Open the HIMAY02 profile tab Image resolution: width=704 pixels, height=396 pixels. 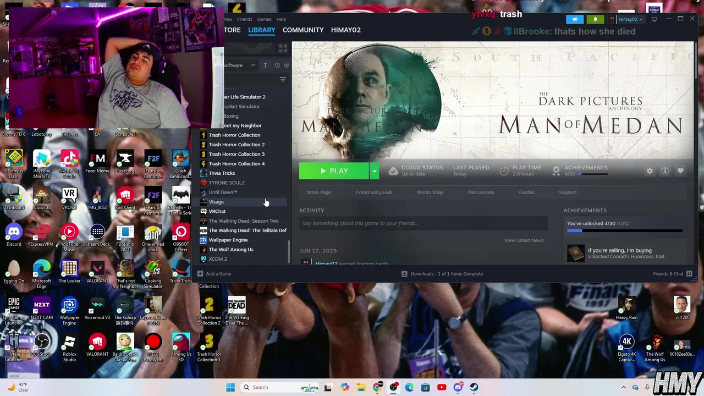(x=346, y=30)
